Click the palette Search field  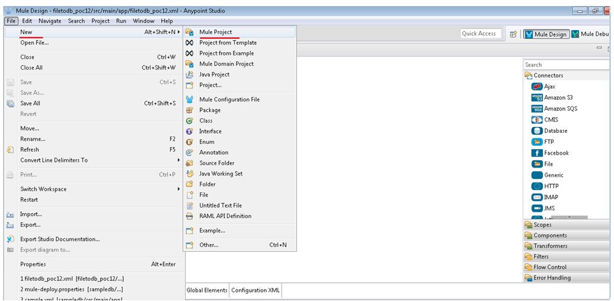[x=566, y=64]
